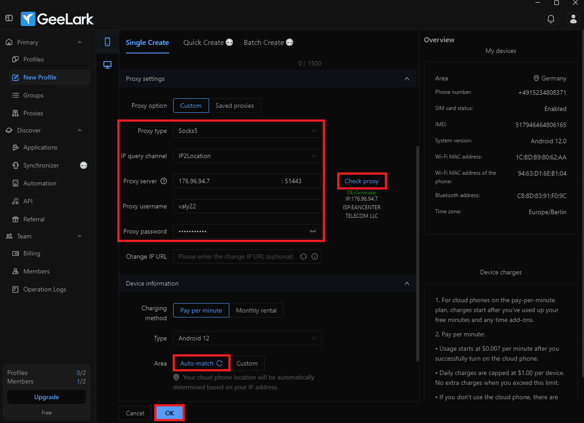
Task: Open the Proxy type dropdown
Action: pos(247,131)
